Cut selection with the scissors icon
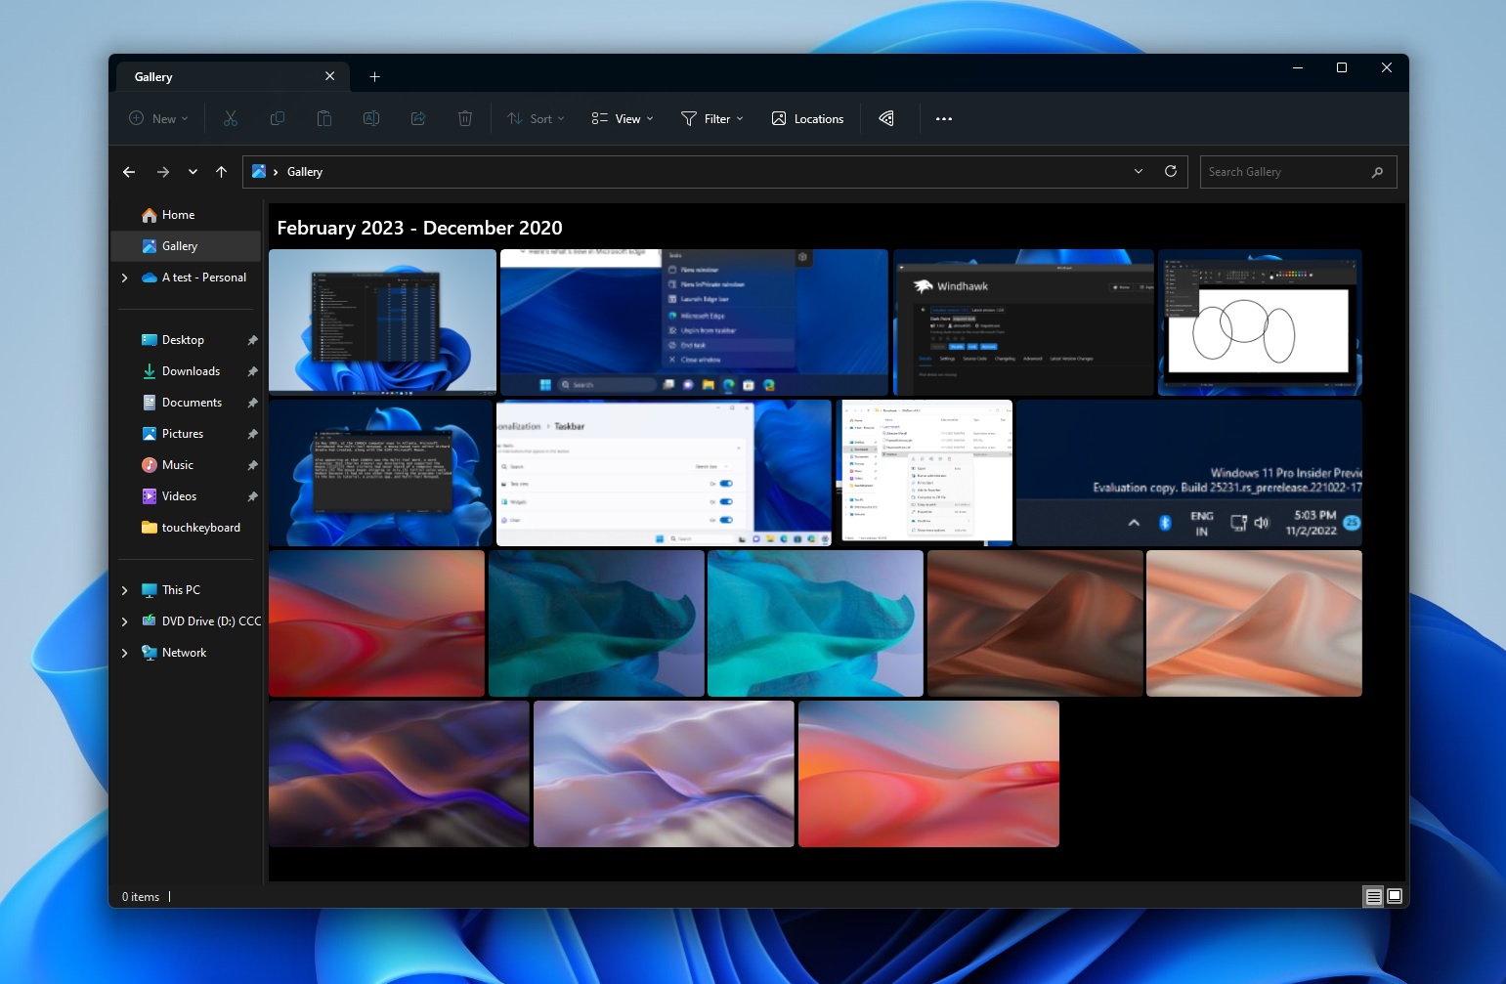This screenshot has height=984, width=1506. pyautogui.click(x=231, y=118)
